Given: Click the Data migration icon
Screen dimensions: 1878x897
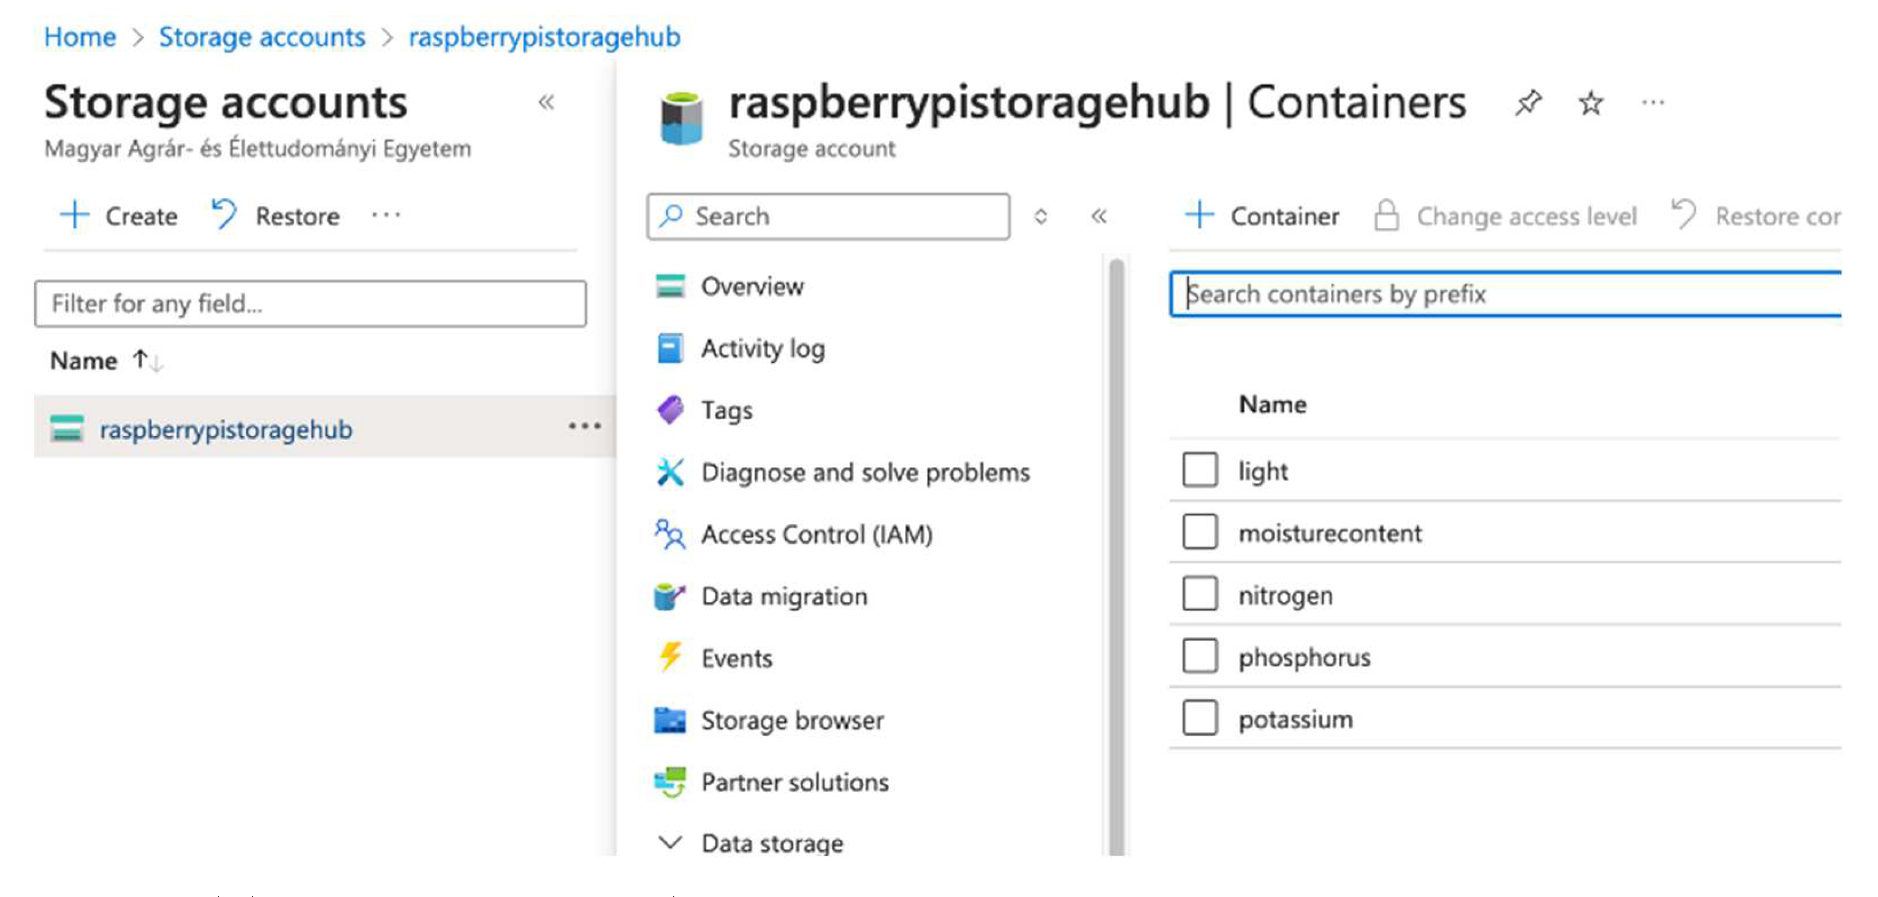Looking at the screenshot, I should coord(670,596).
